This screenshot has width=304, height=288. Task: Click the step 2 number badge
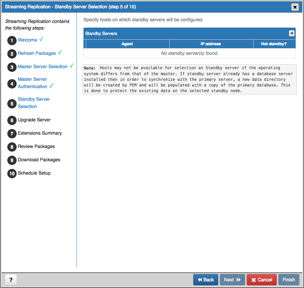(x=12, y=54)
